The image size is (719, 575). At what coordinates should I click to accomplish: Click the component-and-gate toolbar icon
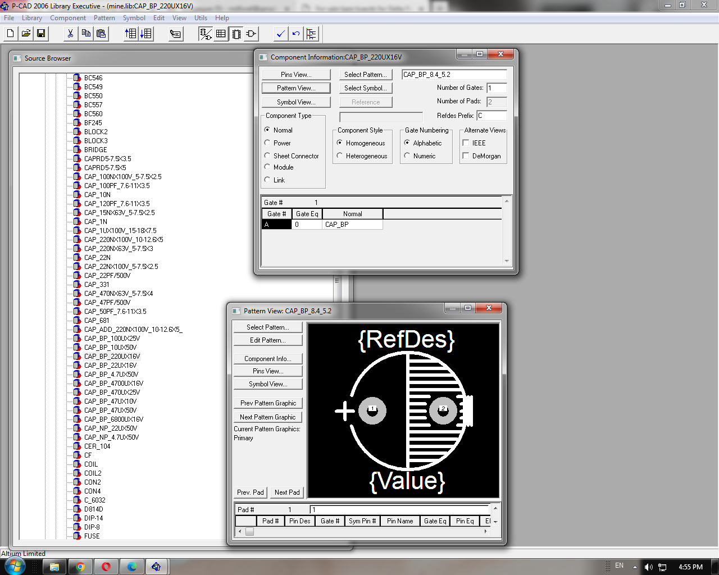(x=206, y=34)
